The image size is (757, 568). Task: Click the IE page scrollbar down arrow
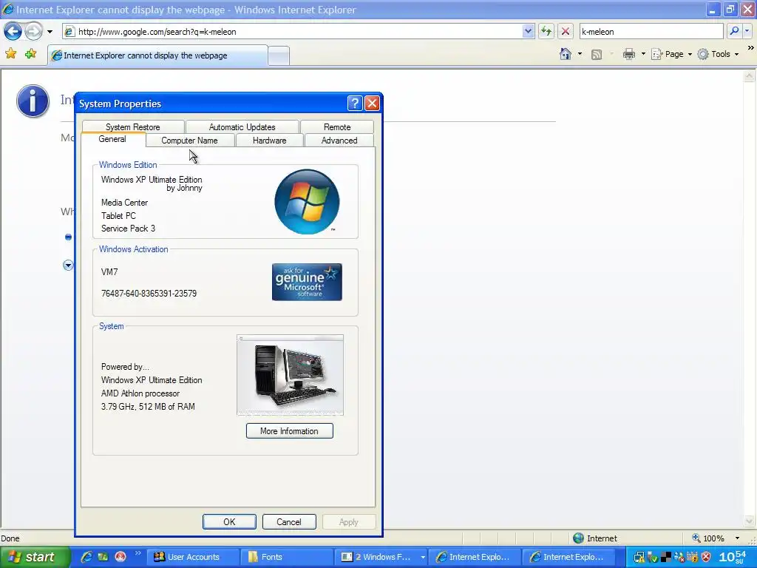[x=750, y=521]
